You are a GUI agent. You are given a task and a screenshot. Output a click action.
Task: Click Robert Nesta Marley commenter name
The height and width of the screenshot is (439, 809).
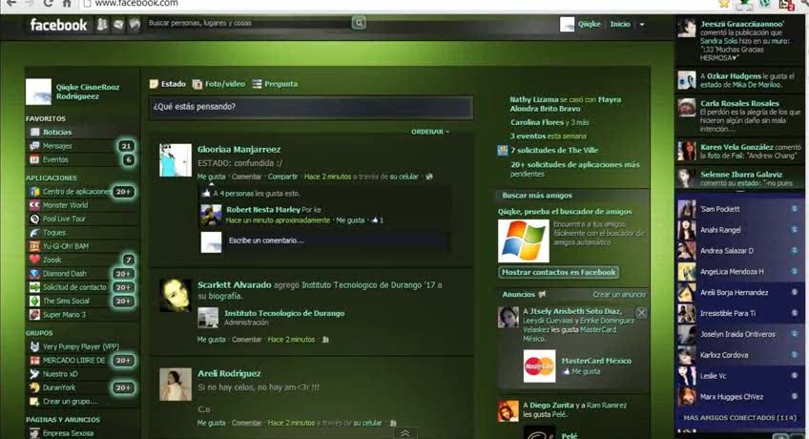[263, 210]
